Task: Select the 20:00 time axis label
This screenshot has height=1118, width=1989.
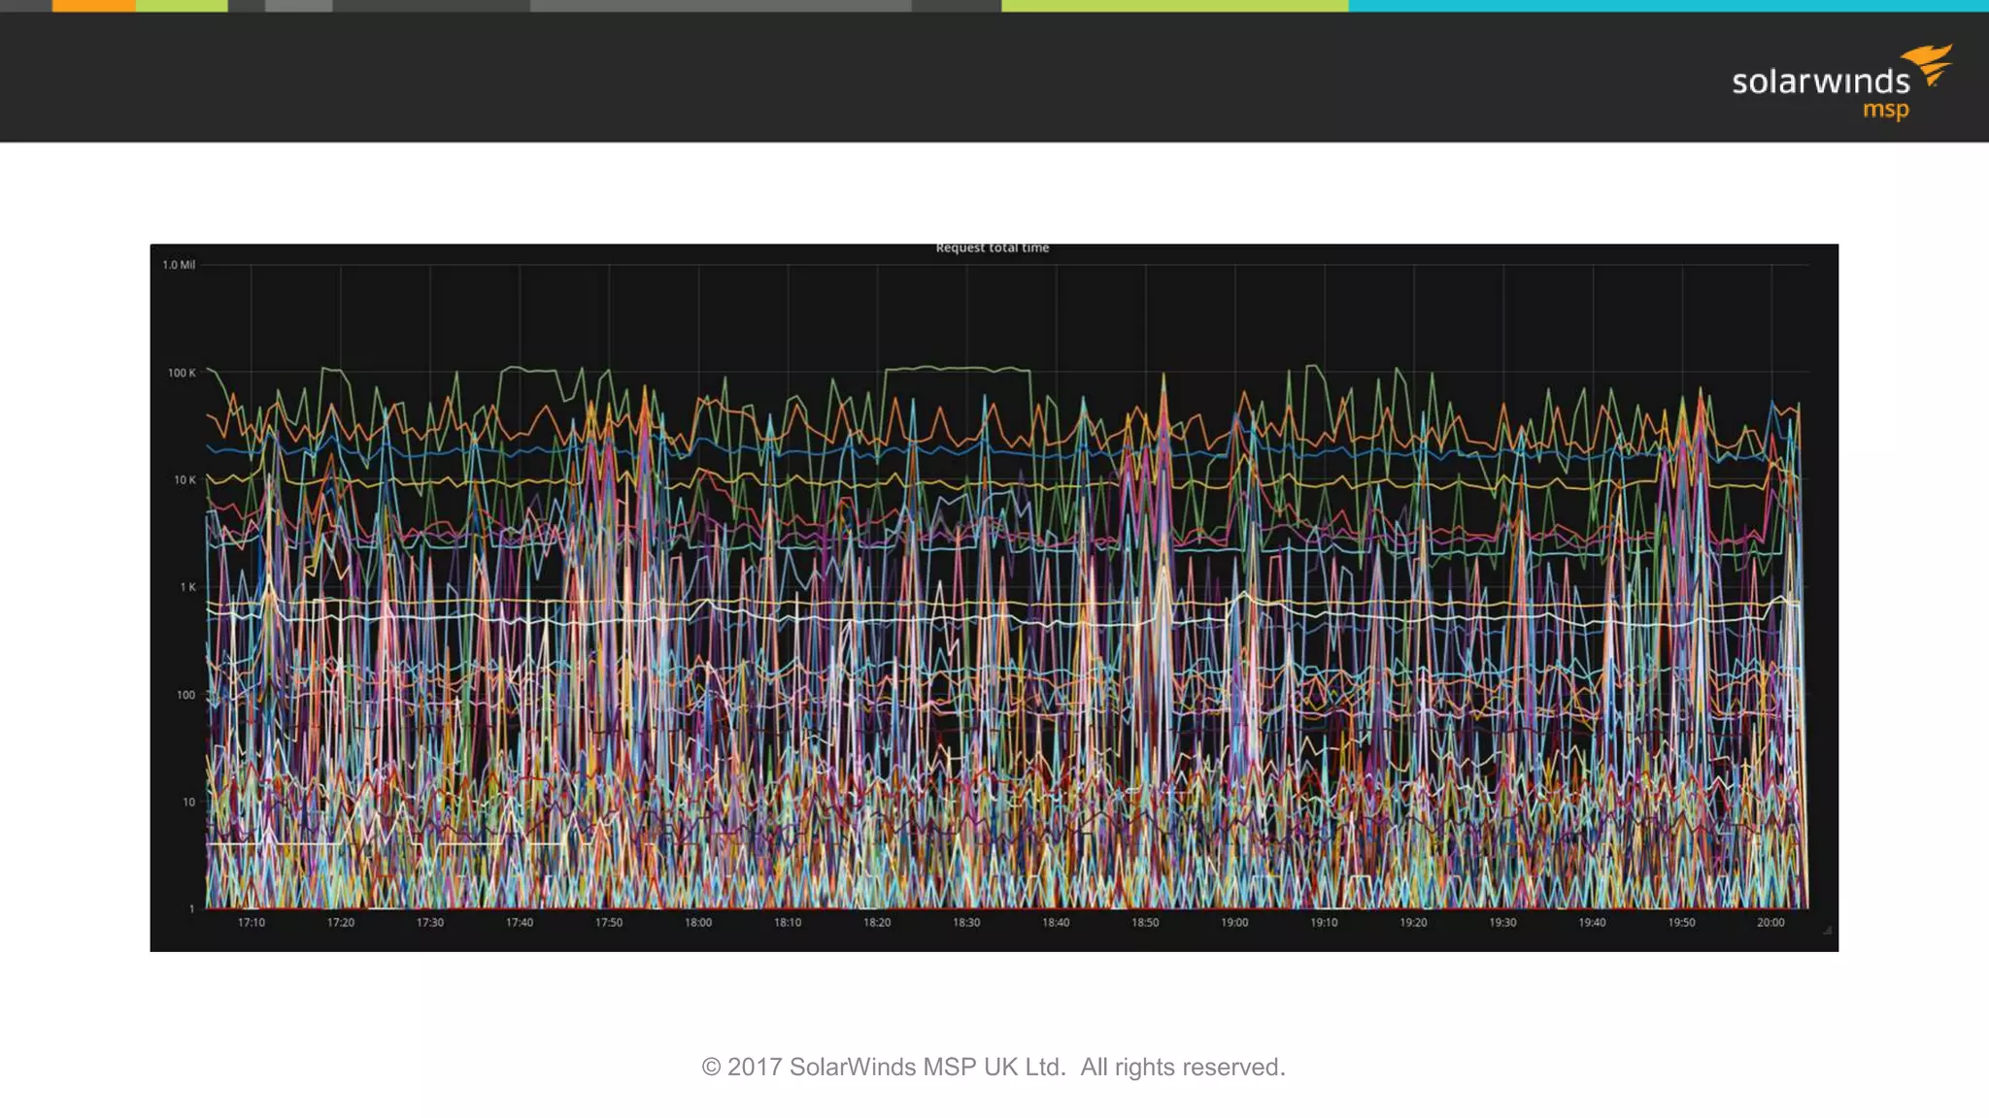Action: pyautogui.click(x=1770, y=922)
